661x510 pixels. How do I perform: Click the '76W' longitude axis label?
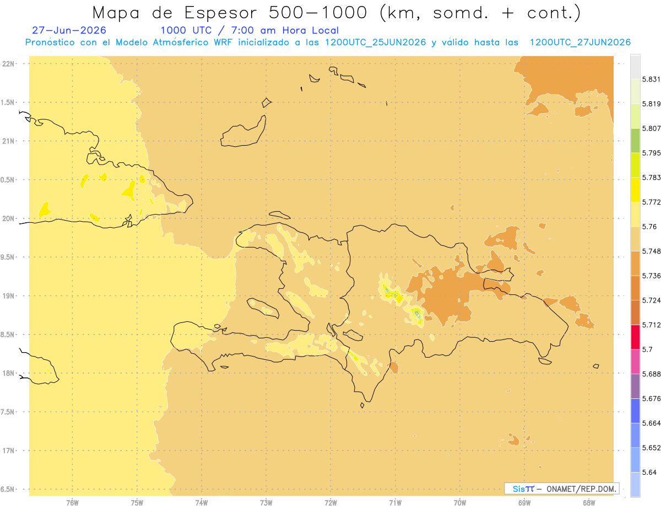tap(72, 502)
